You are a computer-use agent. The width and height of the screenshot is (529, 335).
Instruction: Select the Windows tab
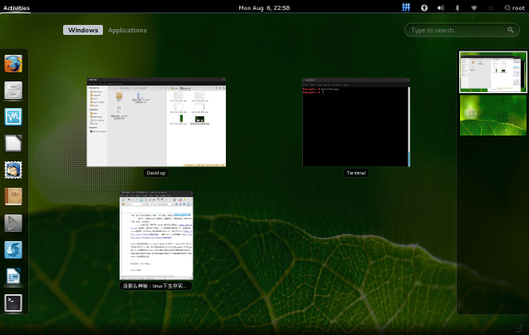82,30
